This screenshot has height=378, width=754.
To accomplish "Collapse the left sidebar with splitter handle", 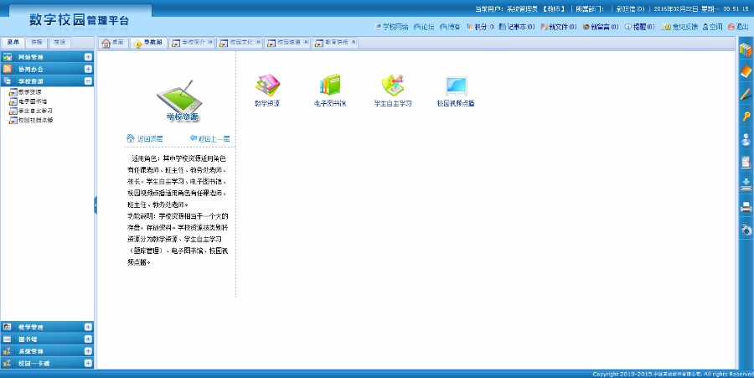I will (95, 205).
